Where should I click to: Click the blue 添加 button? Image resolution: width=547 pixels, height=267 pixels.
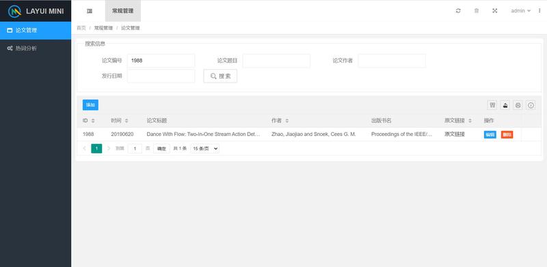coord(90,105)
